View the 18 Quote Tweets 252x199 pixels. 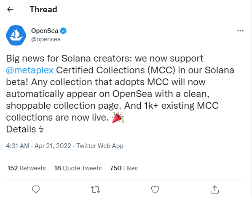(x=78, y=168)
